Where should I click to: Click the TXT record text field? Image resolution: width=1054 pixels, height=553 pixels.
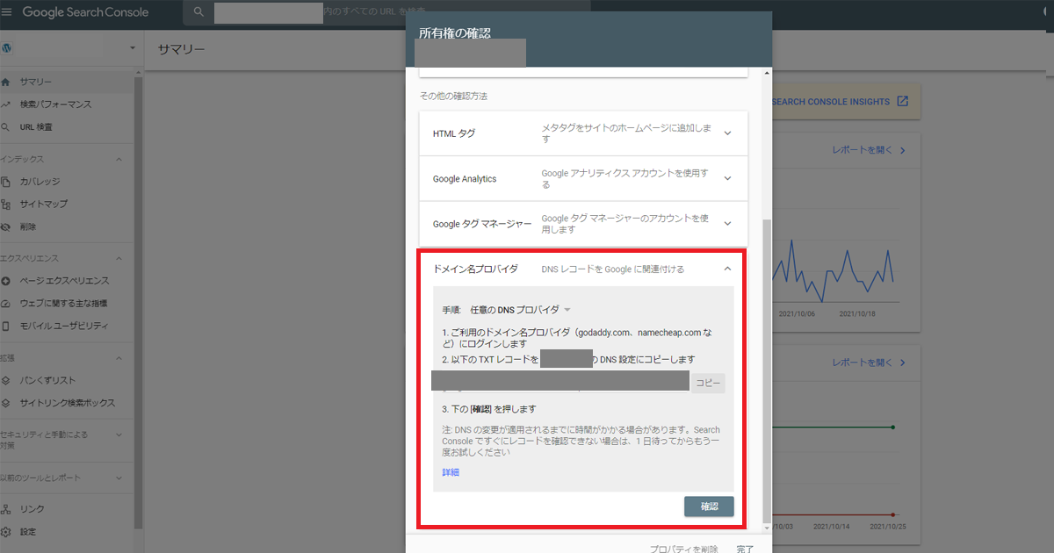pyautogui.click(x=560, y=382)
